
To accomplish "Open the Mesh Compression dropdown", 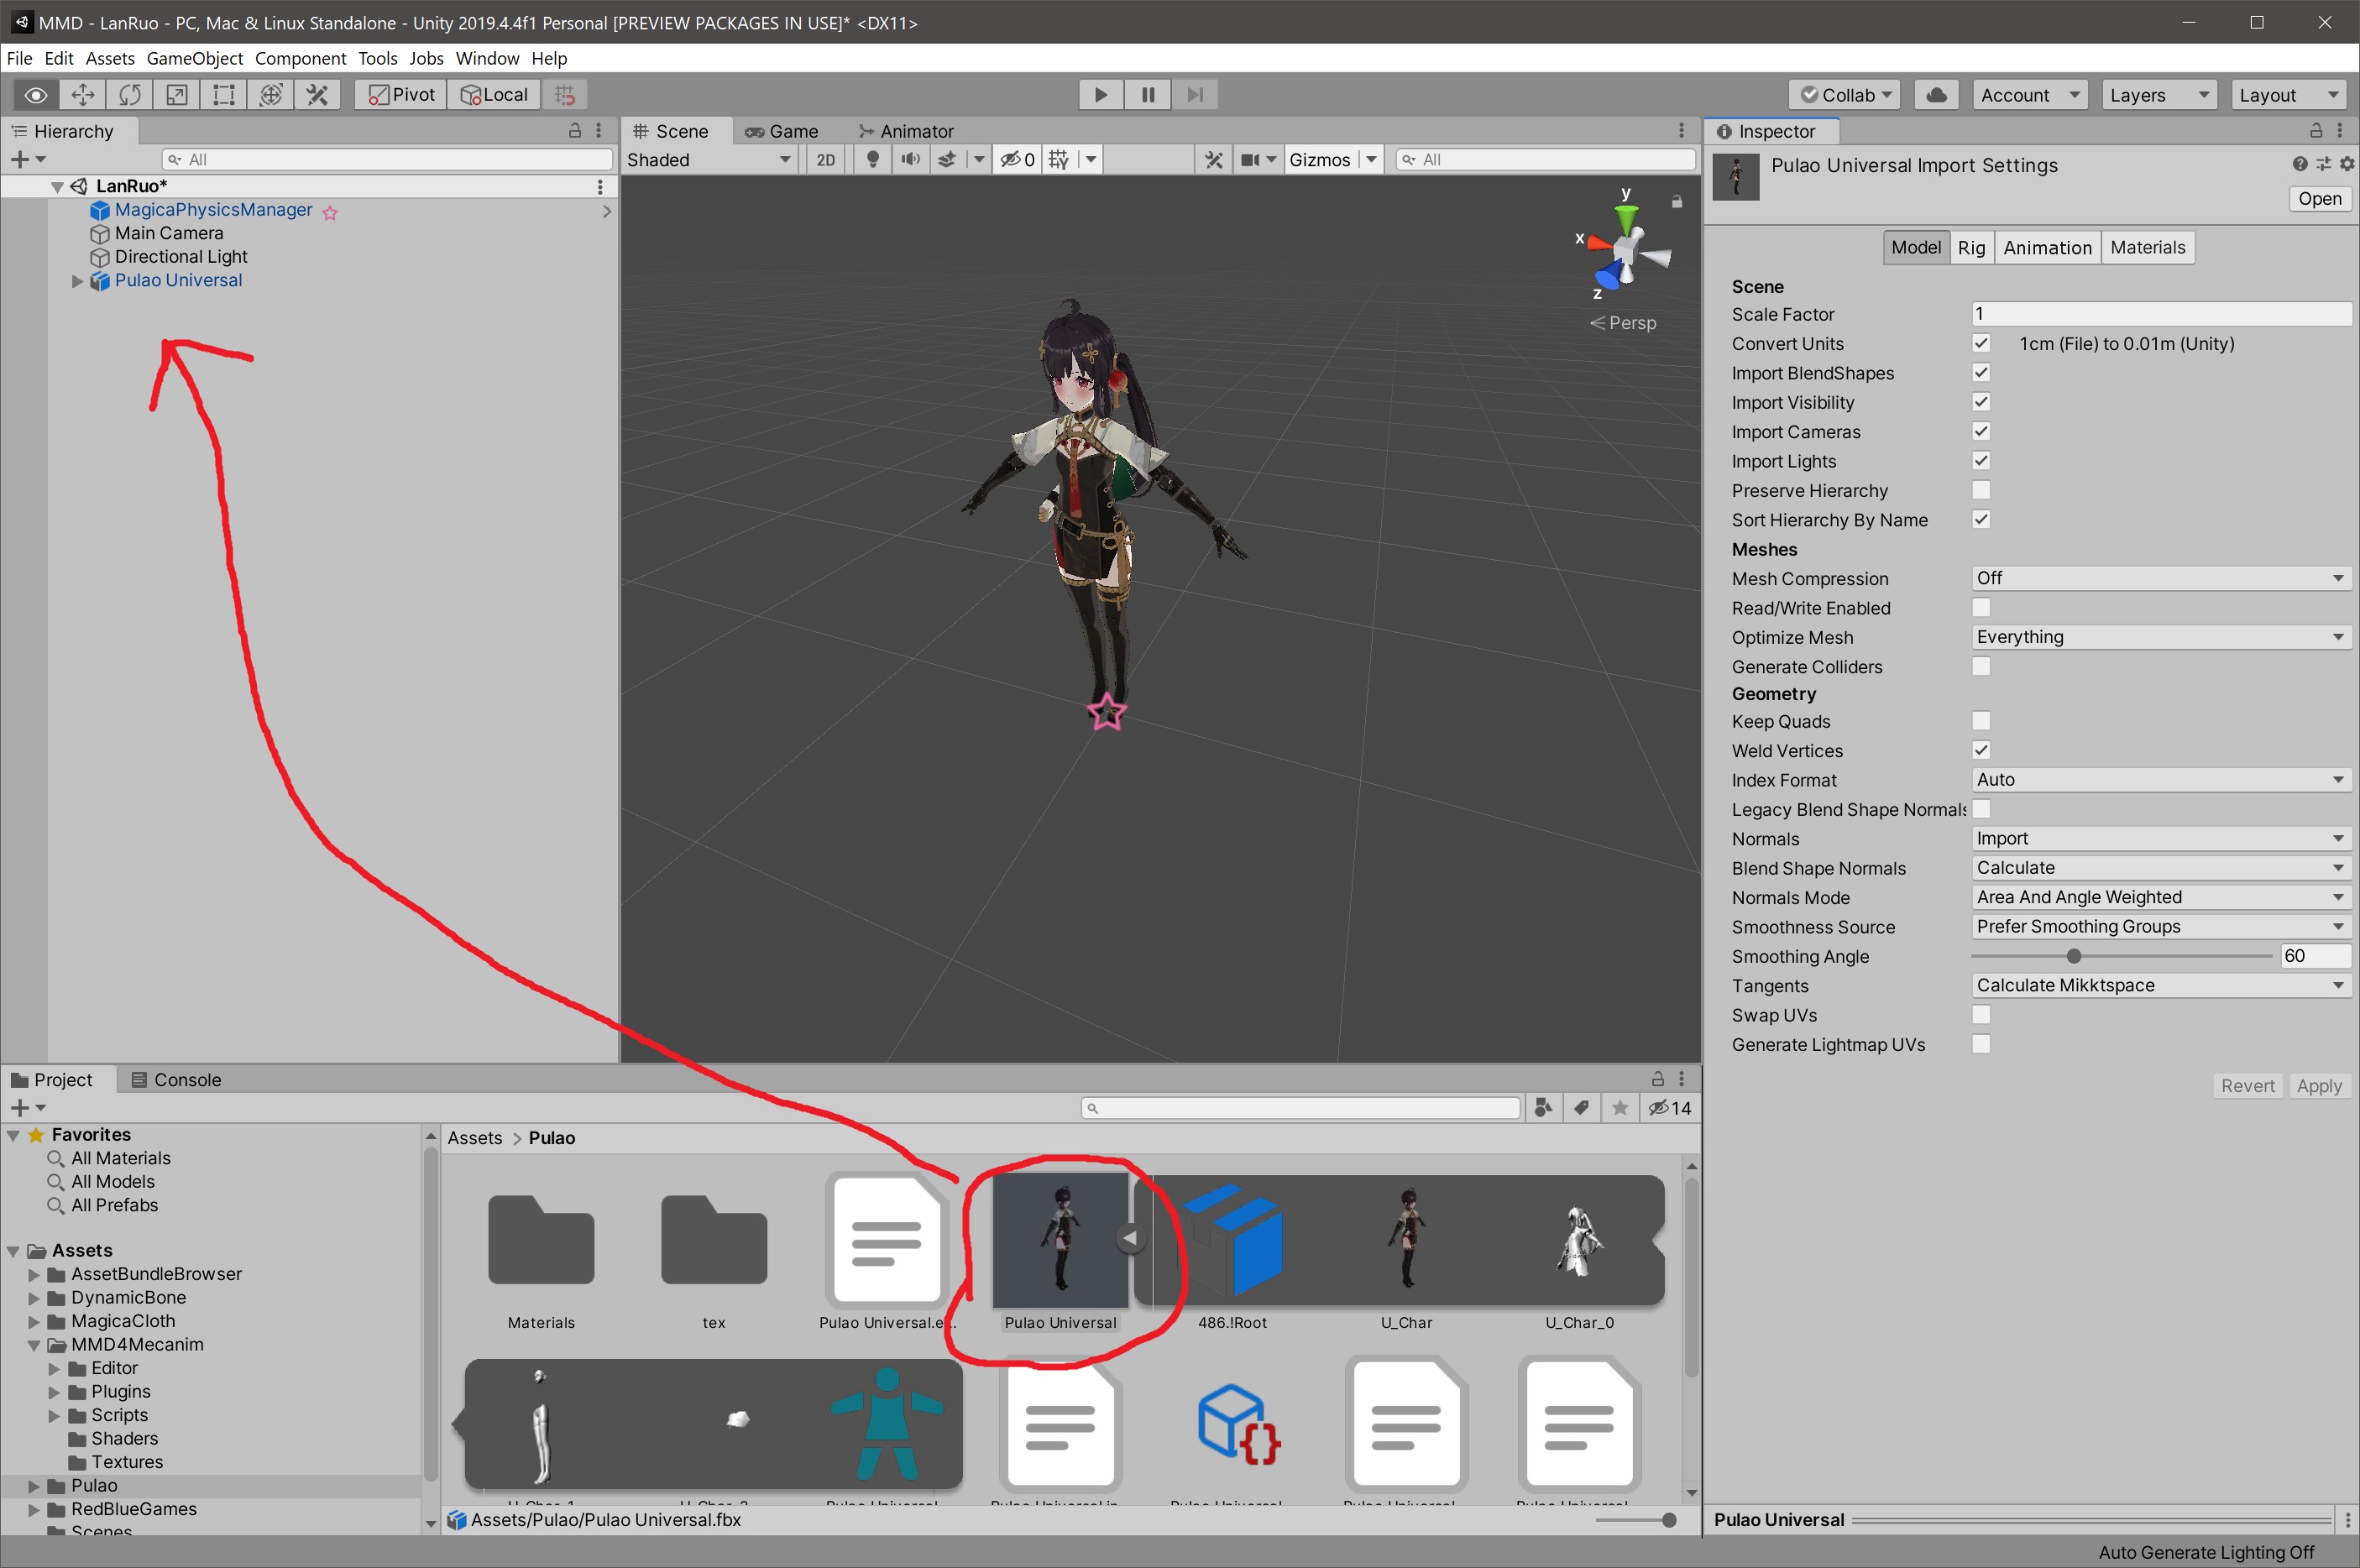I will (x=2159, y=578).
